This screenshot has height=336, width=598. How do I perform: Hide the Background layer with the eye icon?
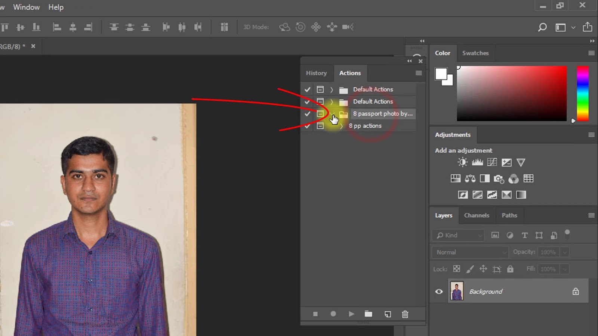coord(439,291)
